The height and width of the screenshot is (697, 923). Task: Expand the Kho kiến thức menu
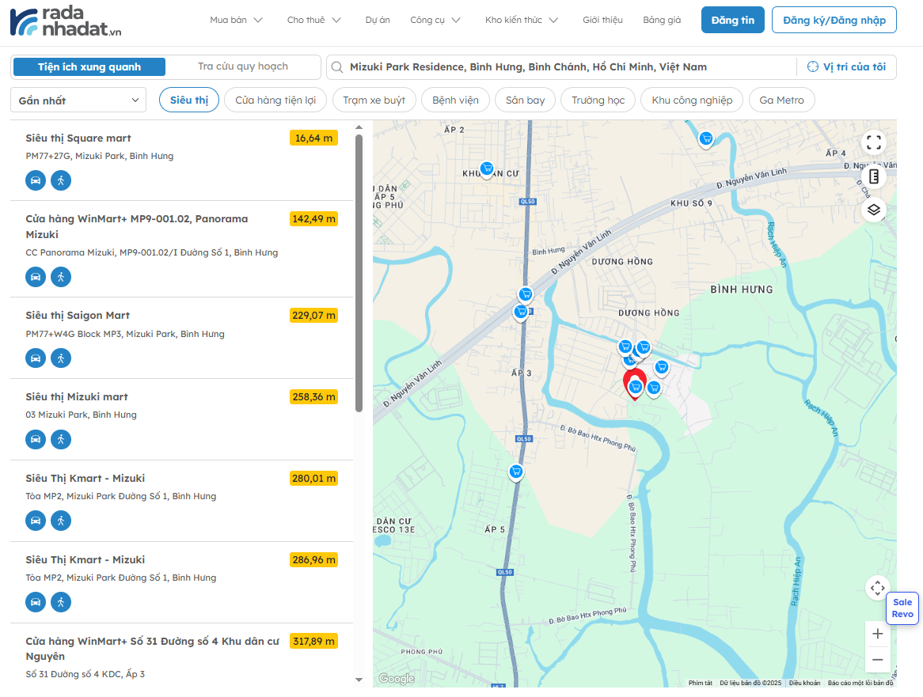(521, 20)
